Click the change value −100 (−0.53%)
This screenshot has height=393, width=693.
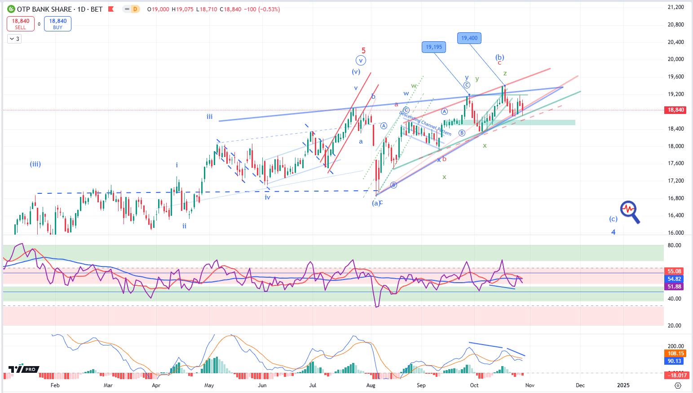coord(262,9)
